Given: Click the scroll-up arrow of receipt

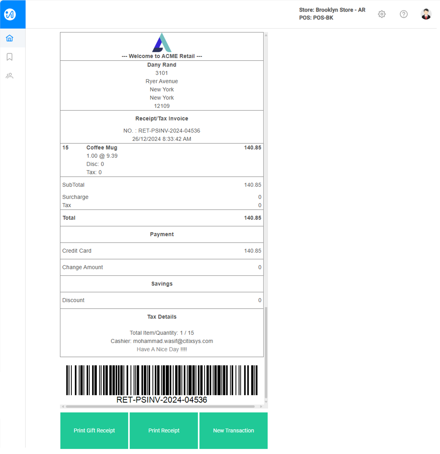Looking at the screenshot, I should pos(266,35).
